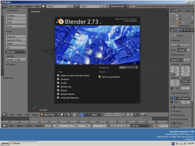
Task: Enable the Sampled Motion Blur checkbox
Action: (x=174, y=107)
